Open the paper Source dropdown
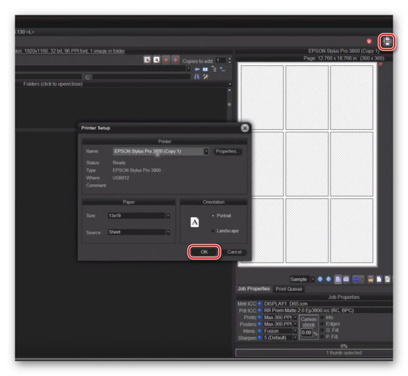The width and height of the screenshot is (408, 376). tap(168, 232)
